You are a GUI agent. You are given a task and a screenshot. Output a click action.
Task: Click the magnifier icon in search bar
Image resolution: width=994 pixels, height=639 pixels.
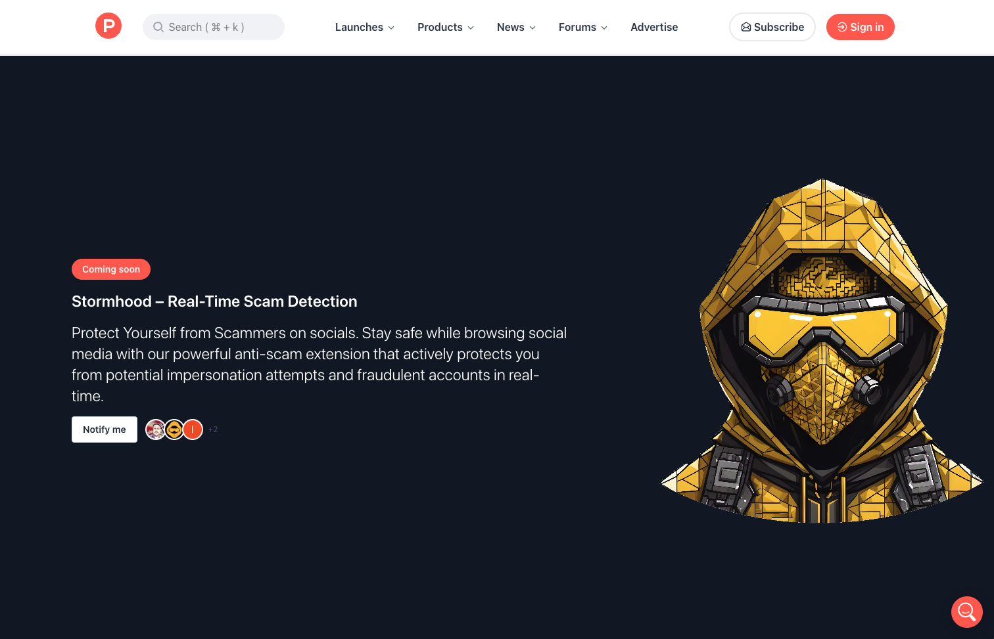coord(158,27)
